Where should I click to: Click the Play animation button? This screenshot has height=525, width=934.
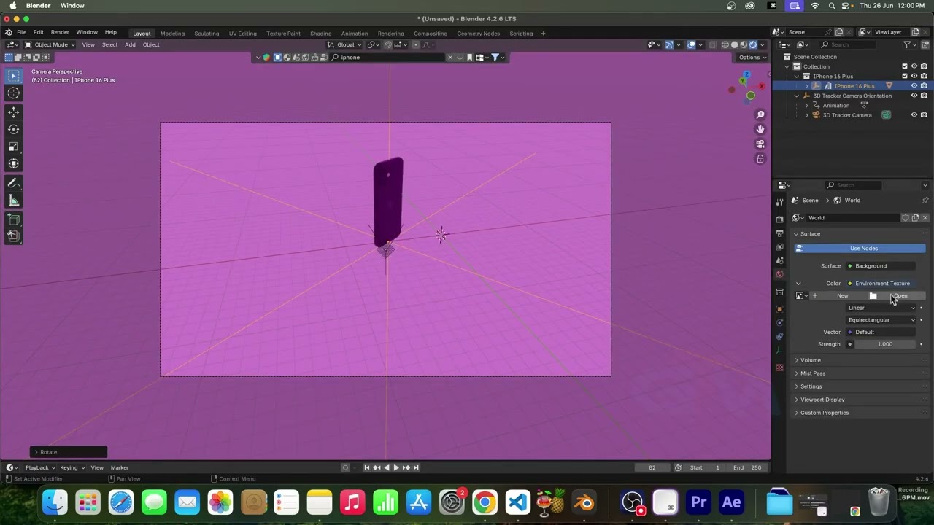click(x=396, y=467)
